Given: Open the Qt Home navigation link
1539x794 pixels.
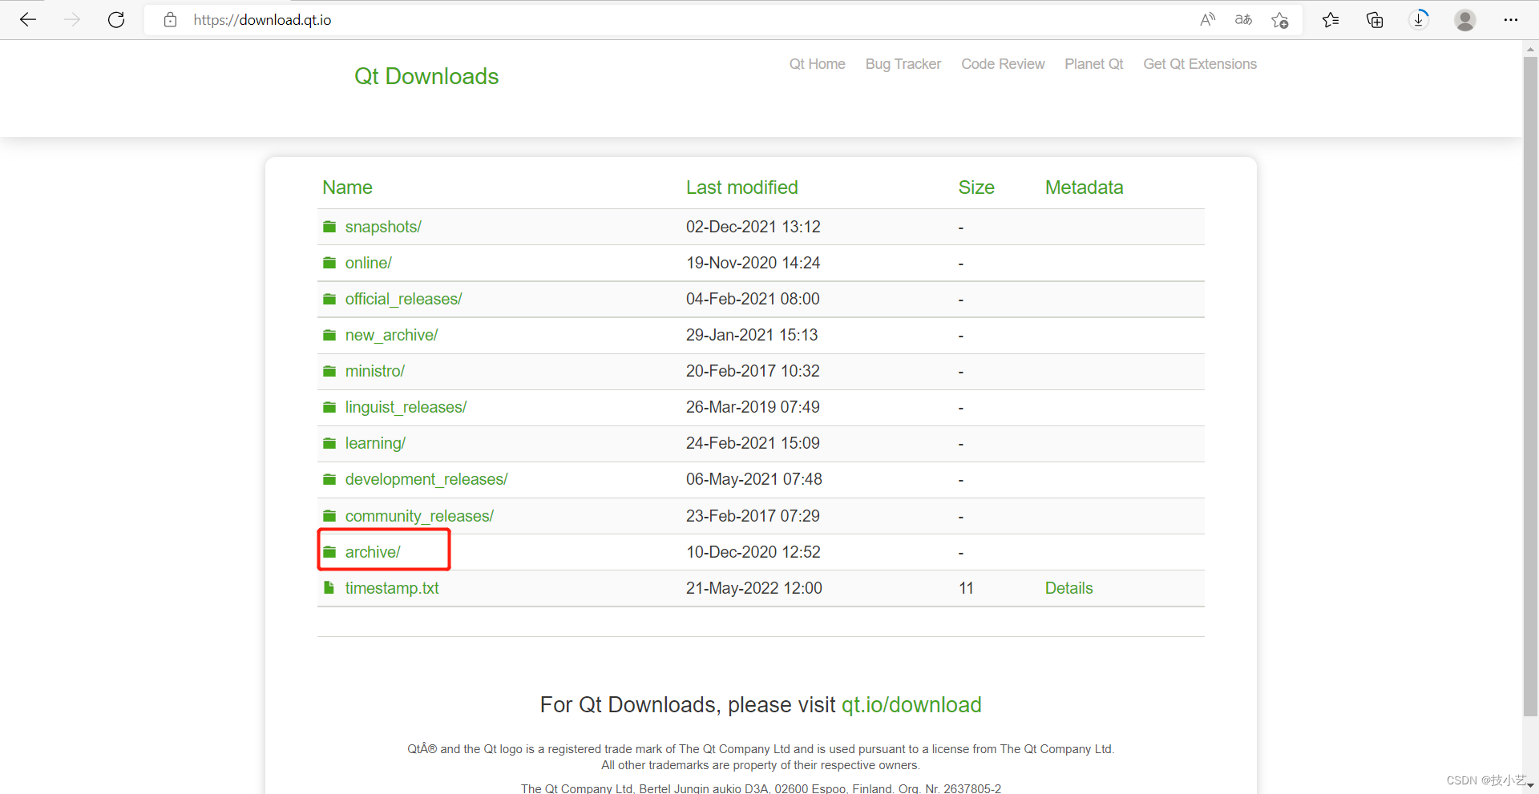Looking at the screenshot, I should pos(817,64).
